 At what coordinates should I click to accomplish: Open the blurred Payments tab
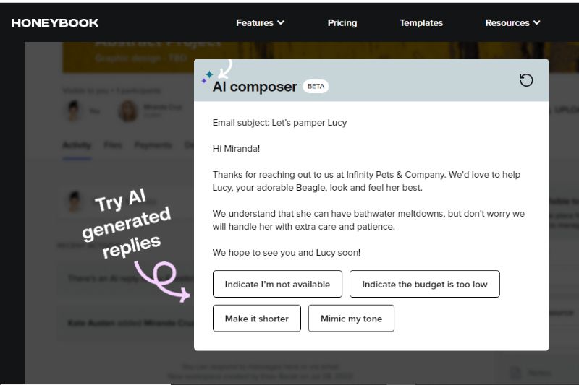tap(153, 145)
